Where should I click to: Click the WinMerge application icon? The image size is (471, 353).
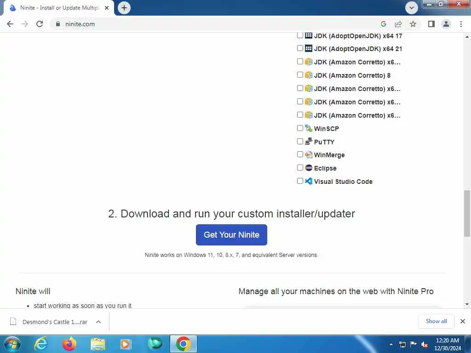[x=309, y=154]
